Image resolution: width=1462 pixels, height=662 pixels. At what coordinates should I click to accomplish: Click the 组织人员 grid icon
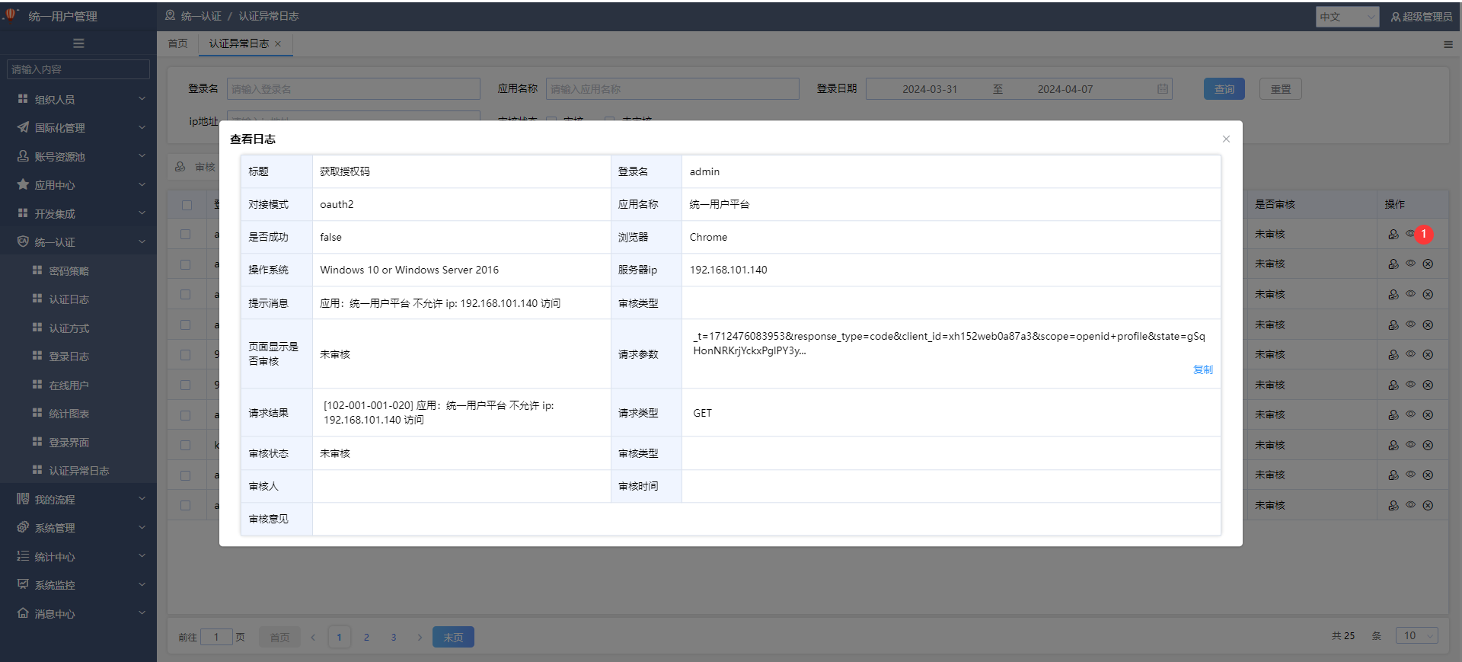pos(23,99)
